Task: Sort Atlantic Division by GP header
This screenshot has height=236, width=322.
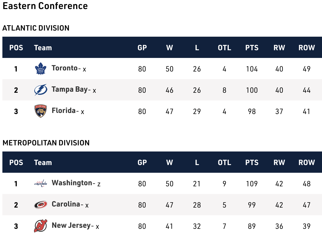Action: tap(142, 48)
